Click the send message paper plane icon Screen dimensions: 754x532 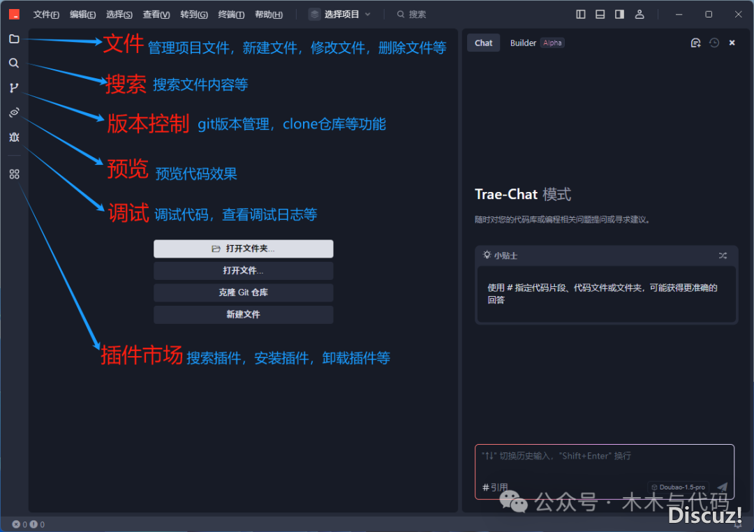click(x=722, y=487)
